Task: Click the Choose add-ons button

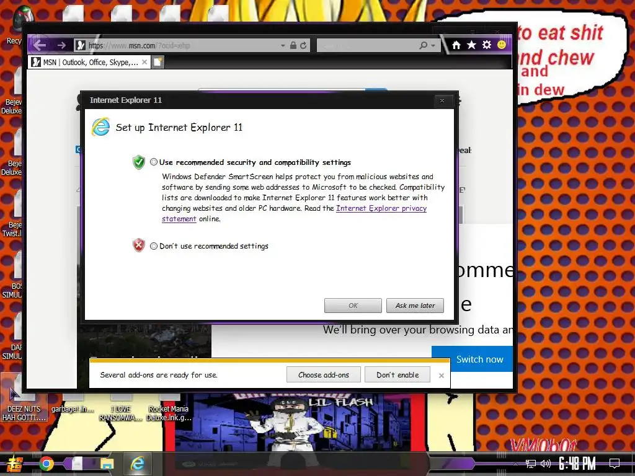Action: click(324, 375)
